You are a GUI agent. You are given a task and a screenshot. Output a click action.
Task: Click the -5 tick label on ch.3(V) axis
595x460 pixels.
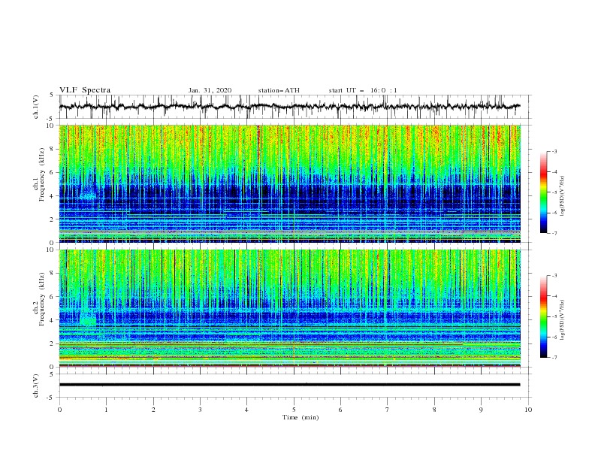coord(50,398)
